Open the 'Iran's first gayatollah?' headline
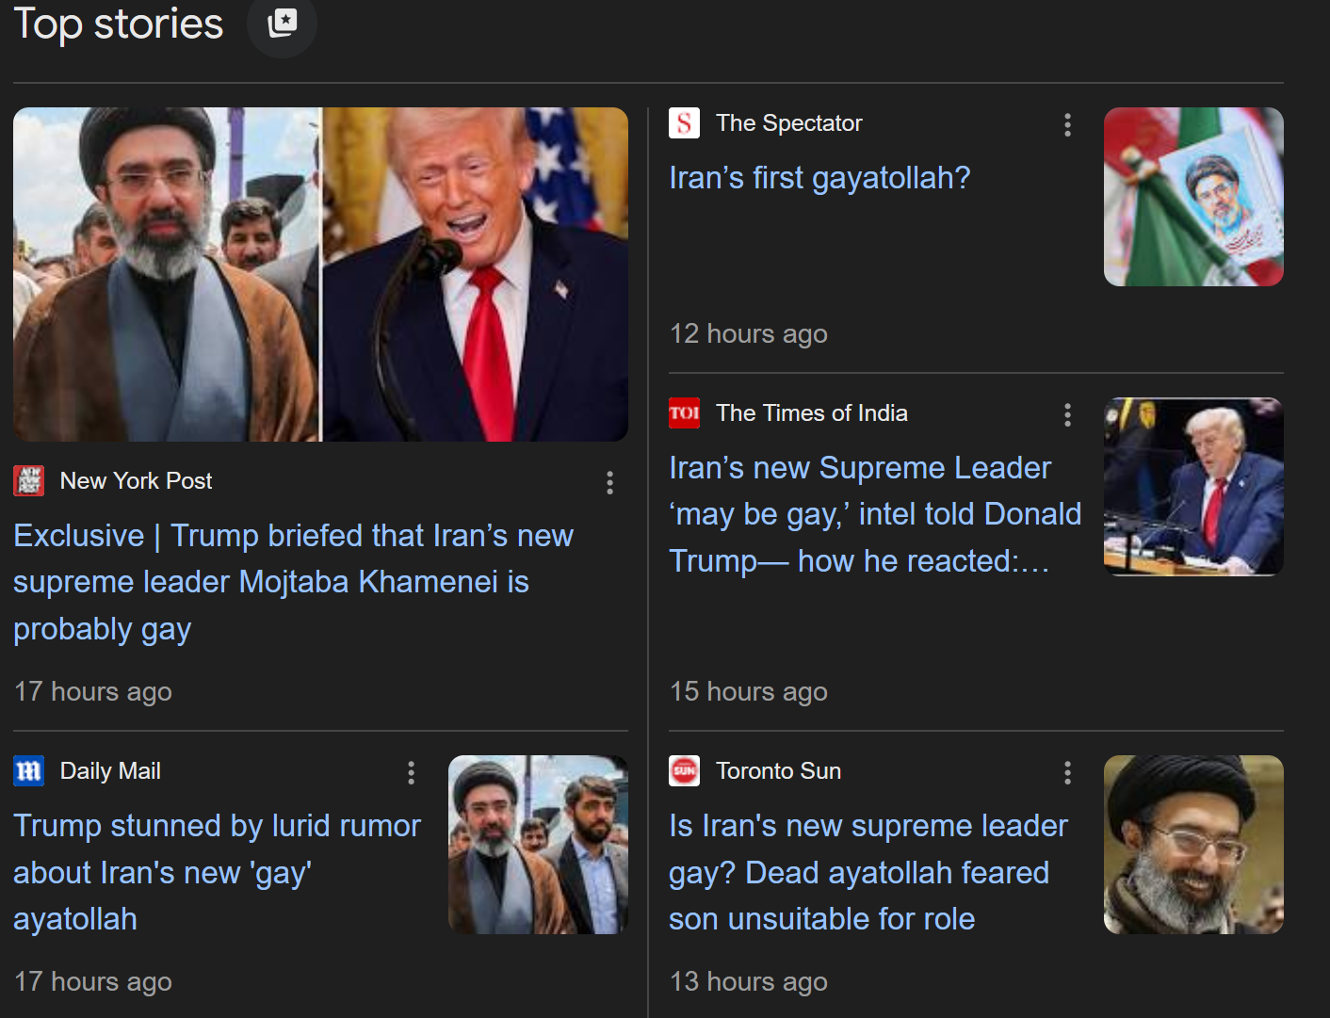 coord(819,178)
